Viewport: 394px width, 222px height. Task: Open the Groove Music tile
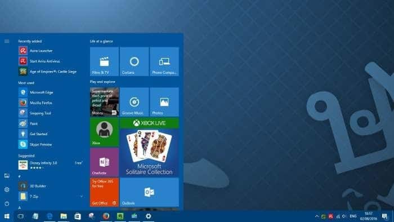134,102
